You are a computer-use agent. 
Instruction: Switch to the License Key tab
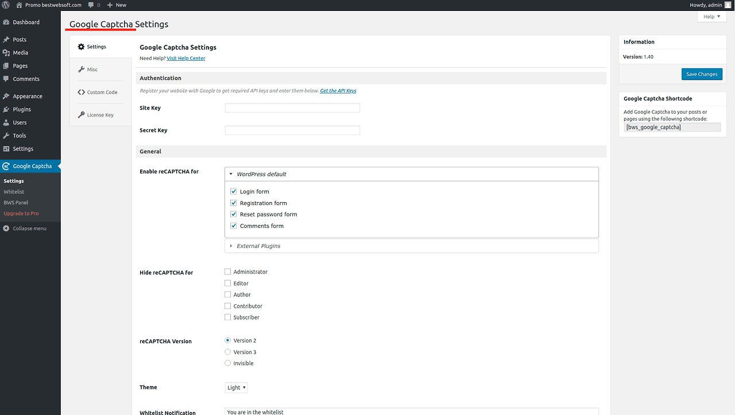100,115
